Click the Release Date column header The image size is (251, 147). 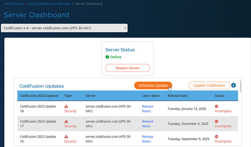(178, 96)
